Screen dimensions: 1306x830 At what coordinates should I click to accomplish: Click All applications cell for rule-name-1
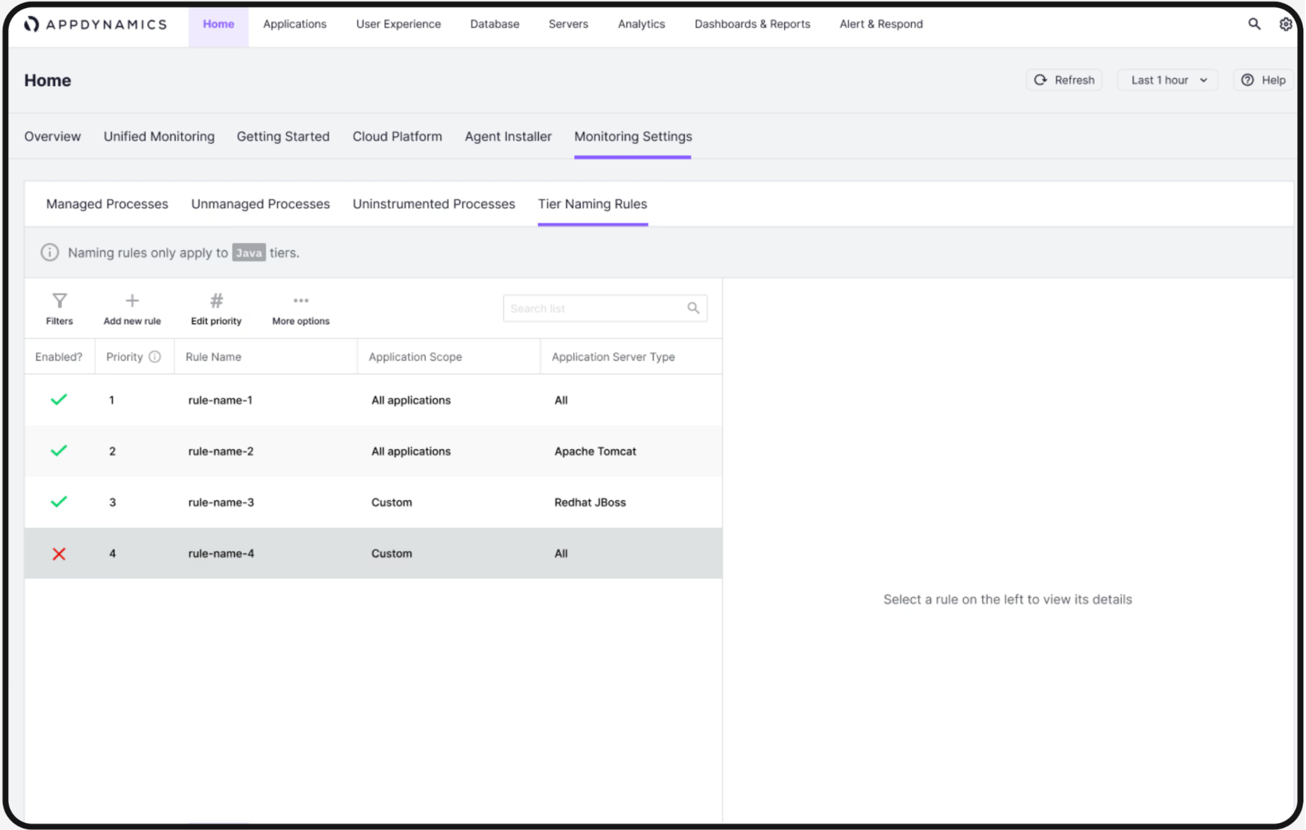tap(411, 400)
